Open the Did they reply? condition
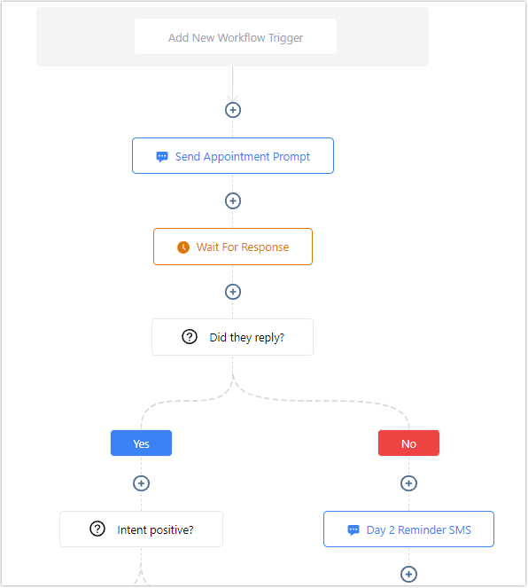Viewport: 528px width, 588px height. 232,337
